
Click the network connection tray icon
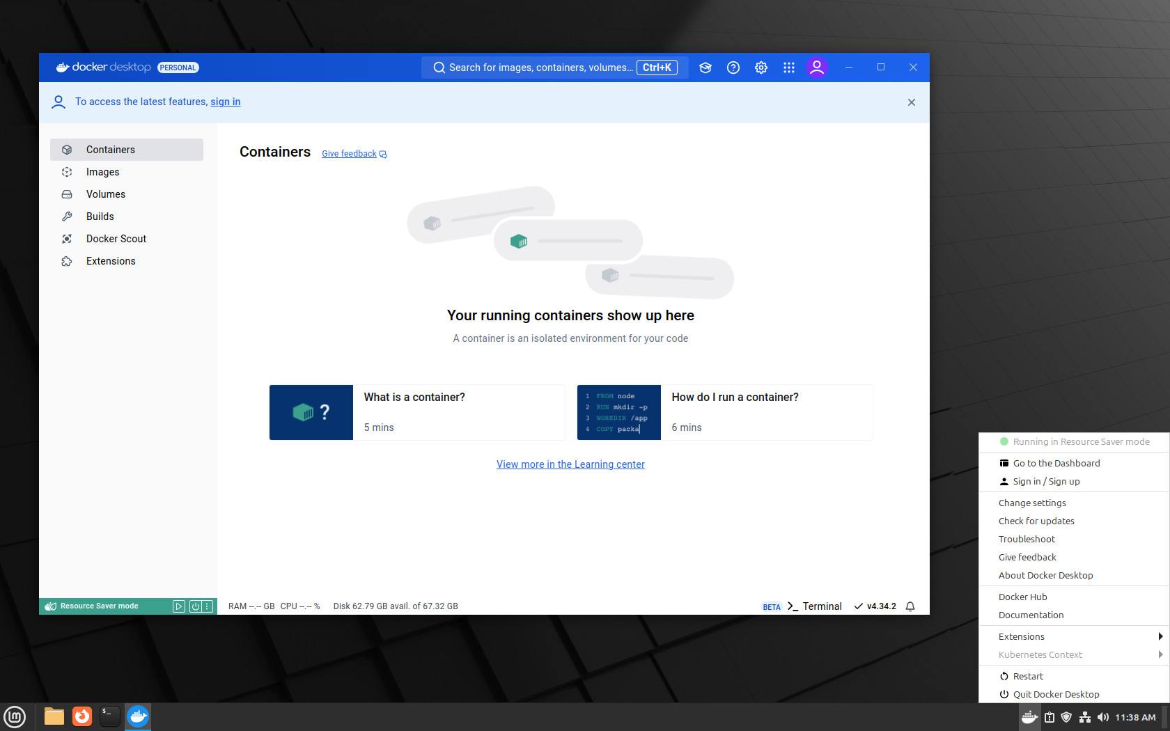coord(1085,717)
